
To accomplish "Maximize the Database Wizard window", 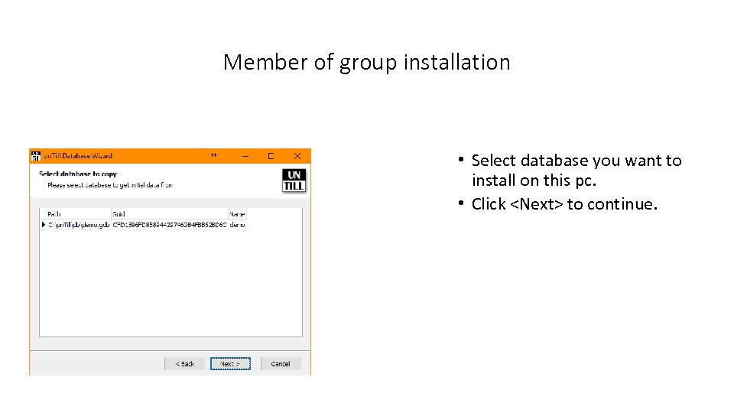I will pyautogui.click(x=271, y=156).
